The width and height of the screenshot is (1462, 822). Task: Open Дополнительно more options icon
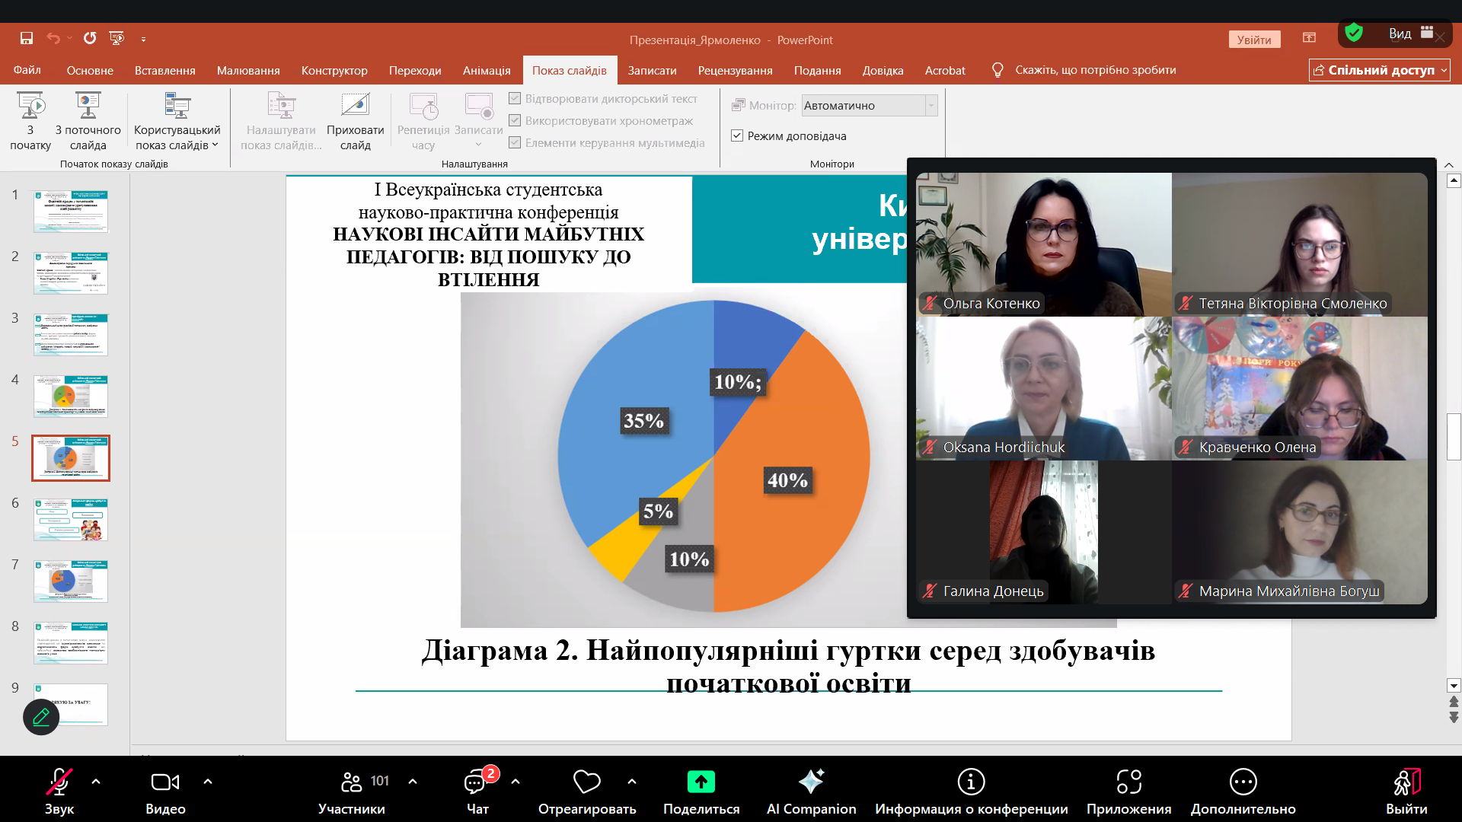click(x=1243, y=782)
